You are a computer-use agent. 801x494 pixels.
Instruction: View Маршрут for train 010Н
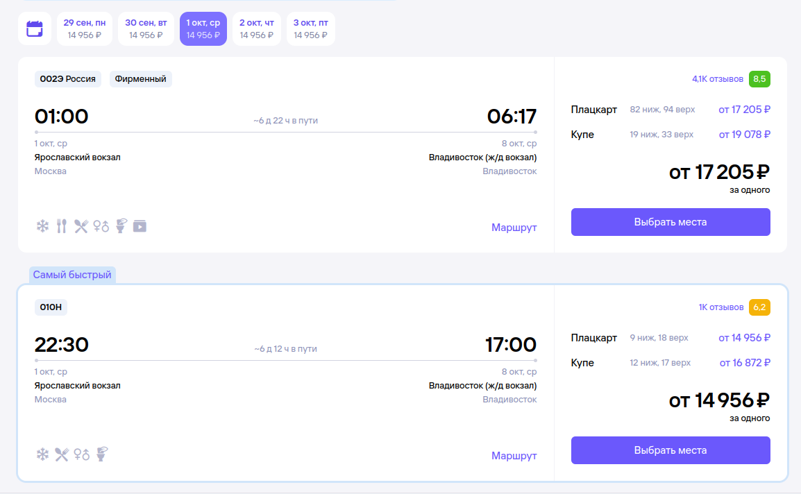(x=514, y=456)
